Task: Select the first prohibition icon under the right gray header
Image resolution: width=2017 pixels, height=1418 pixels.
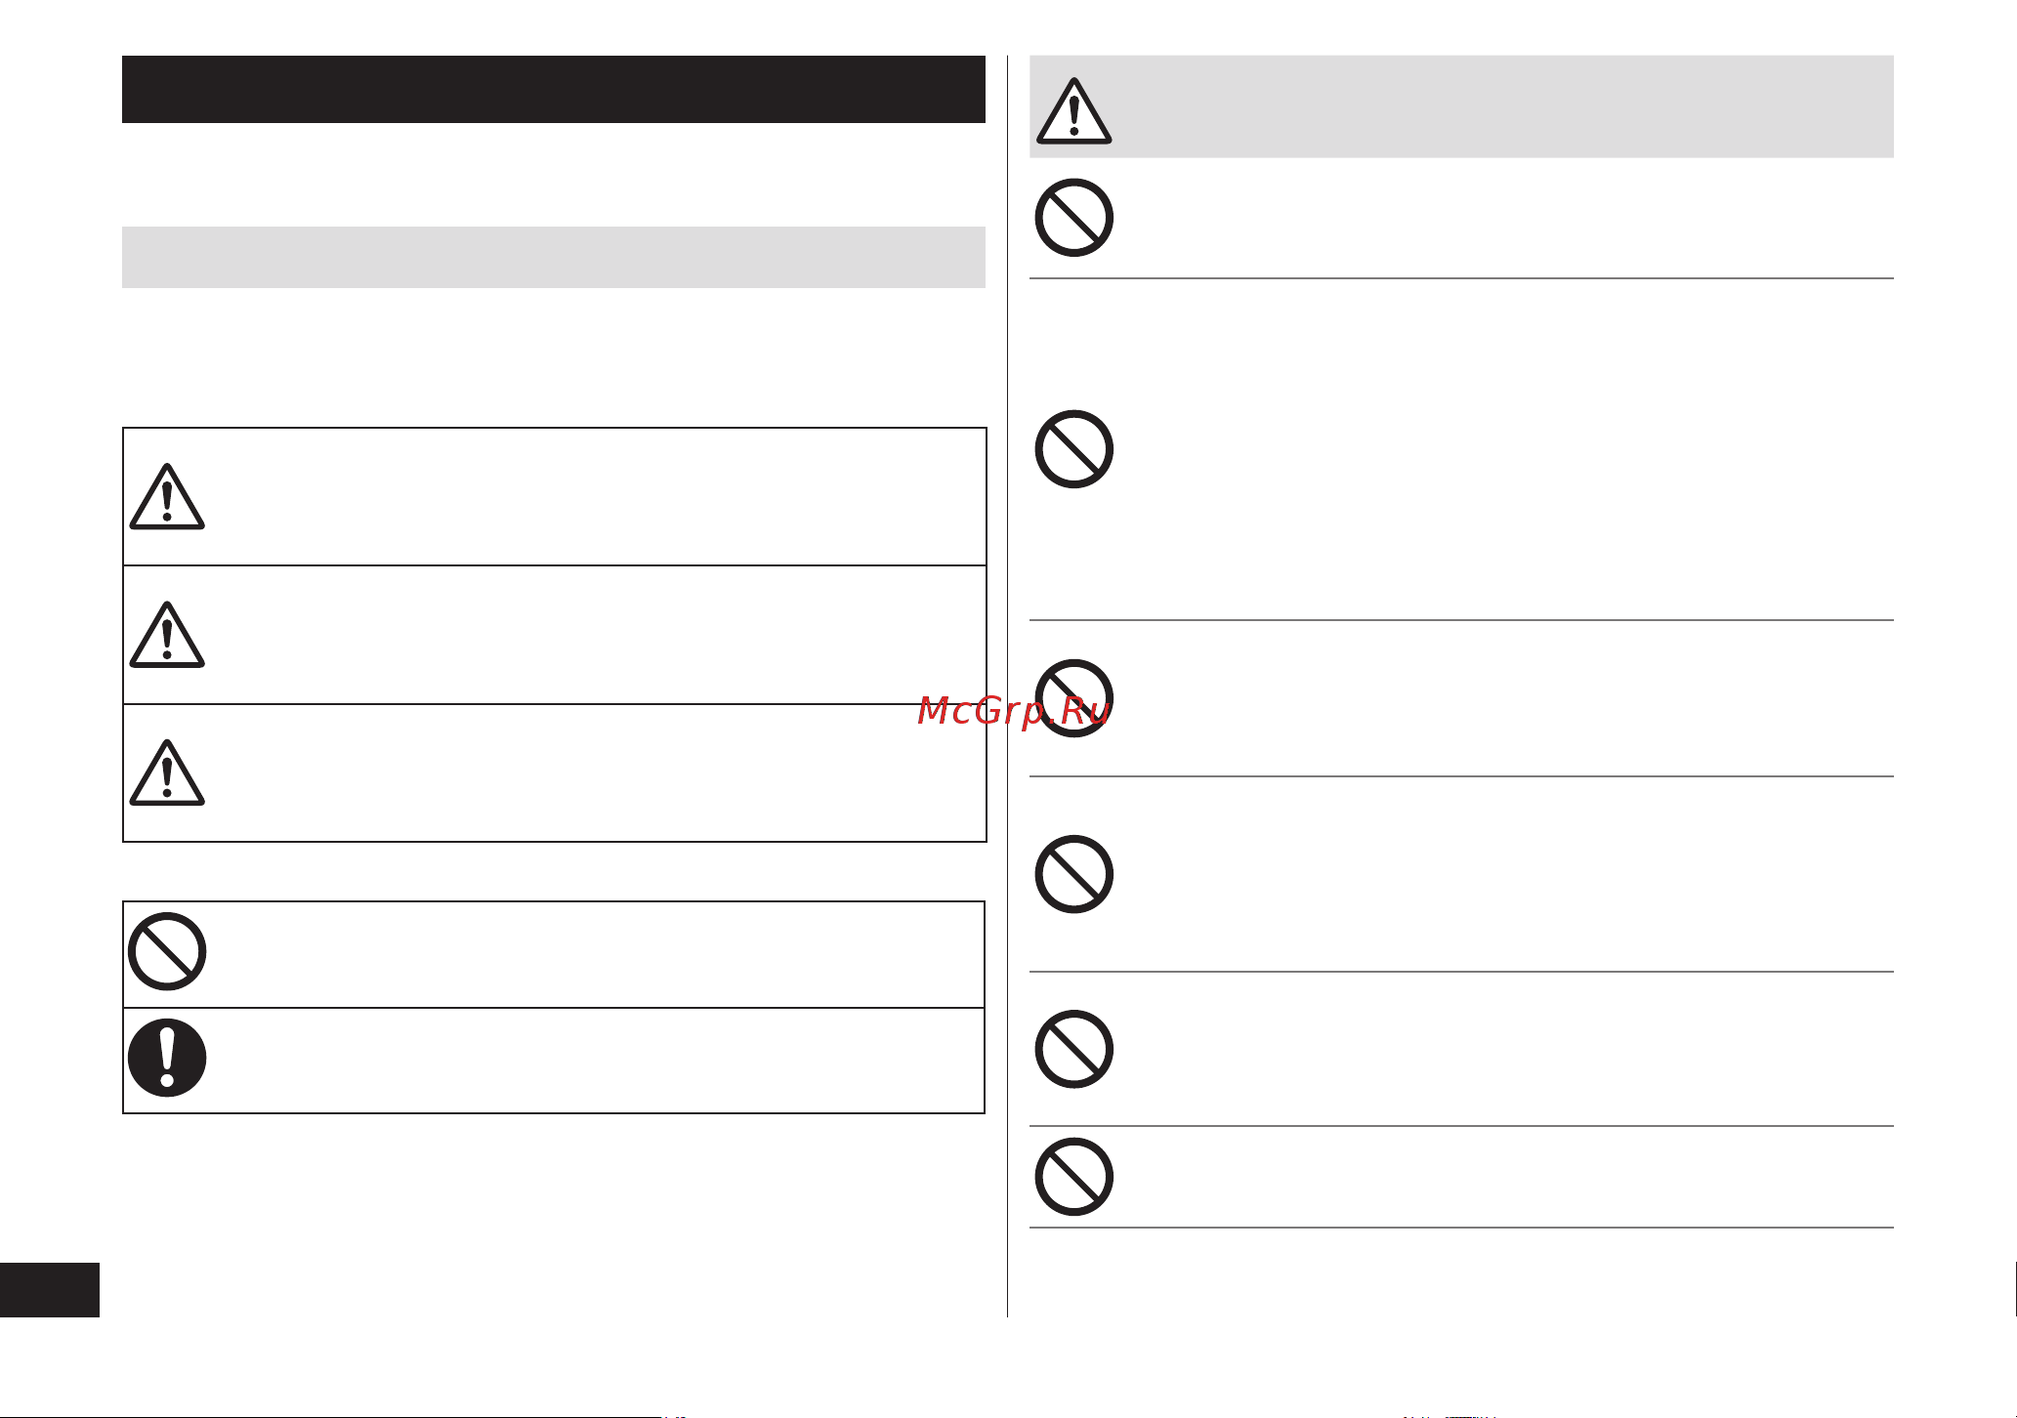Action: (x=1074, y=218)
